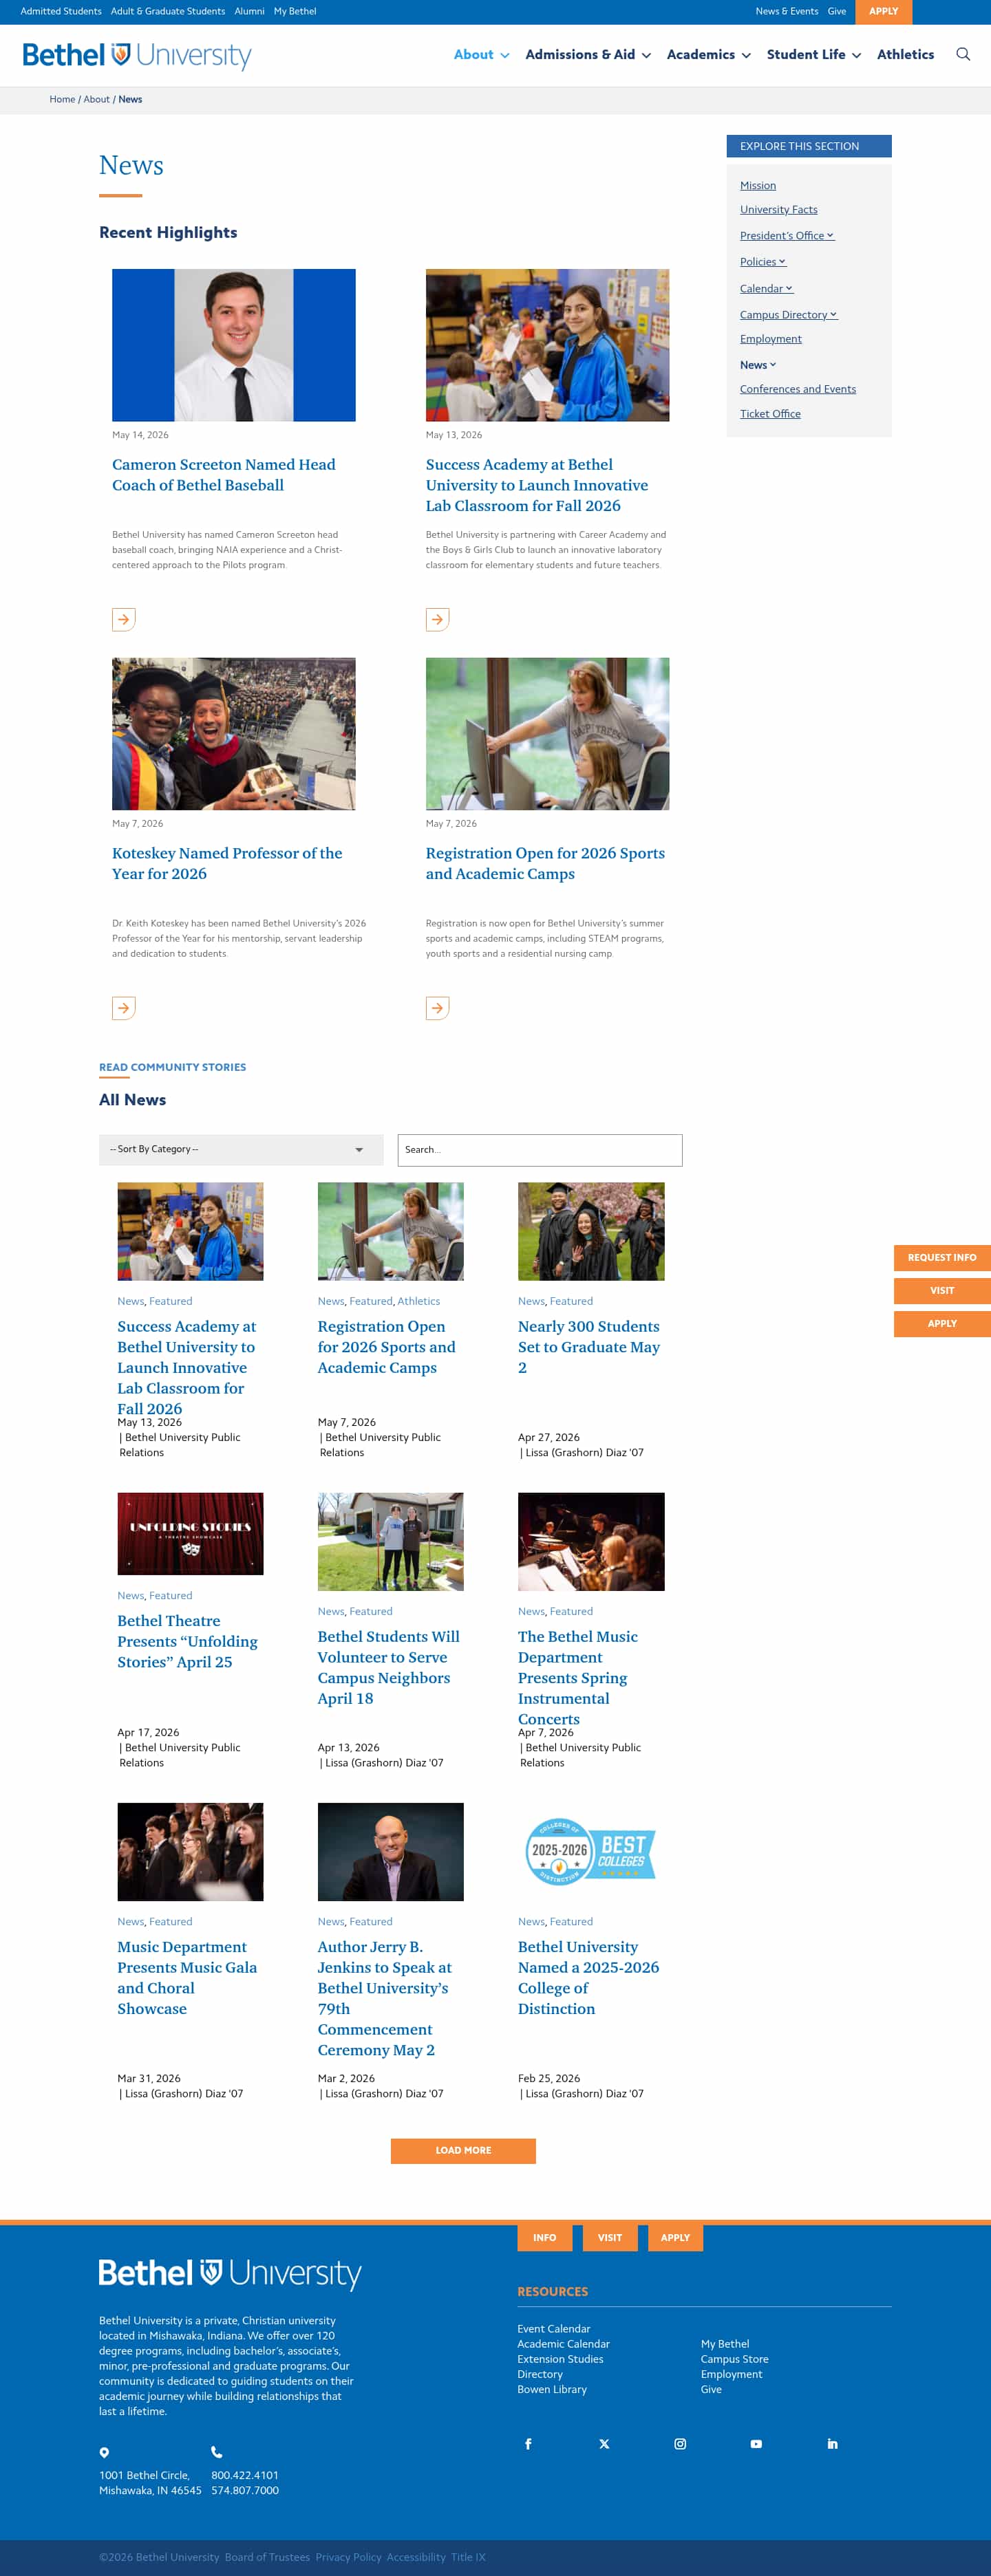Open Athletics in main navigation

[x=905, y=54]
